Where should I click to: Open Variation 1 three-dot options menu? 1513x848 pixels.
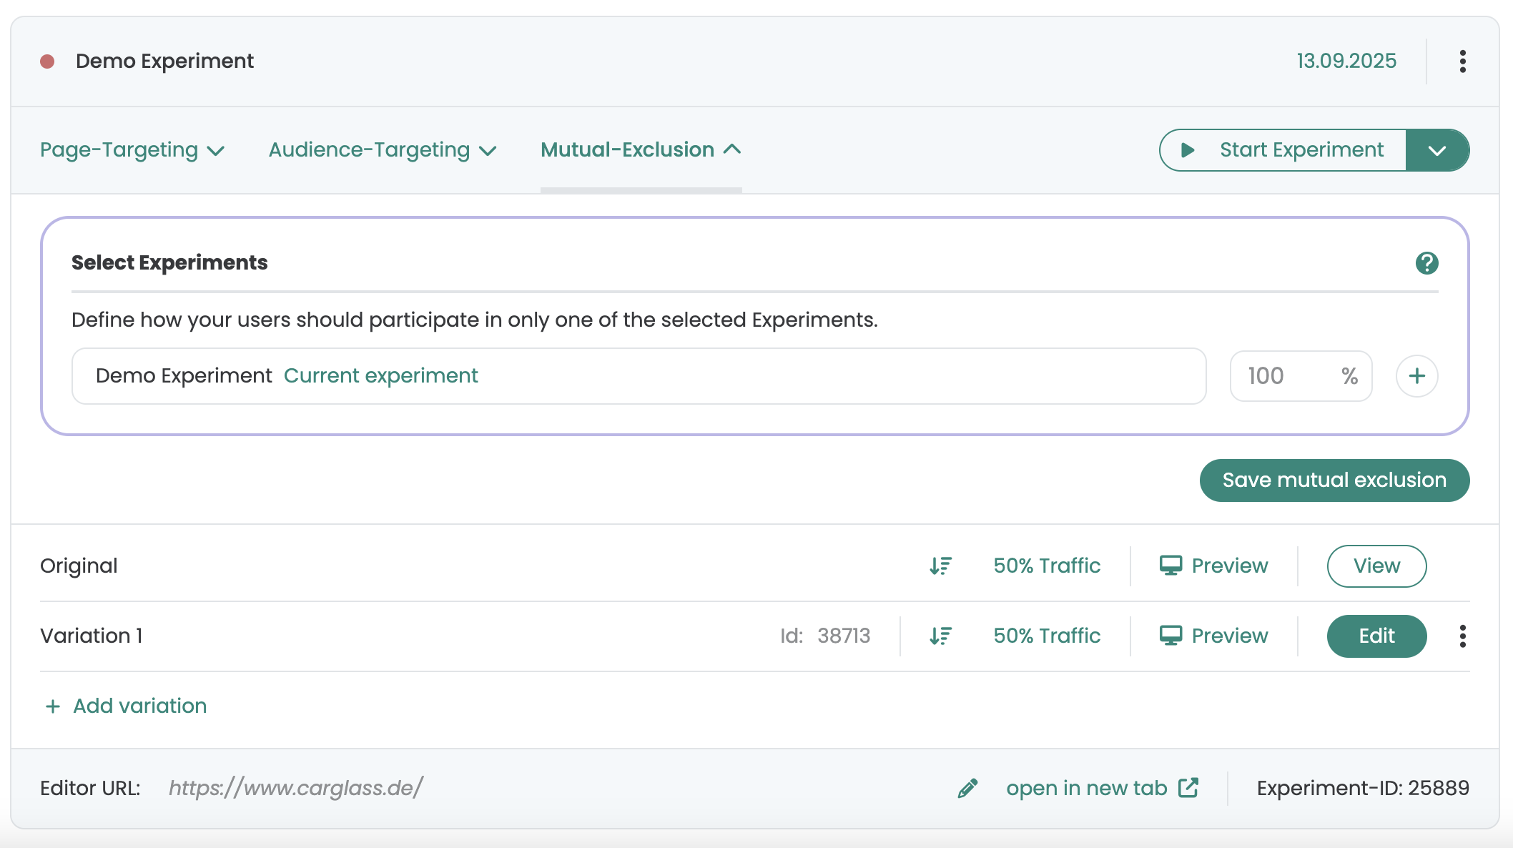[1462, 636]
